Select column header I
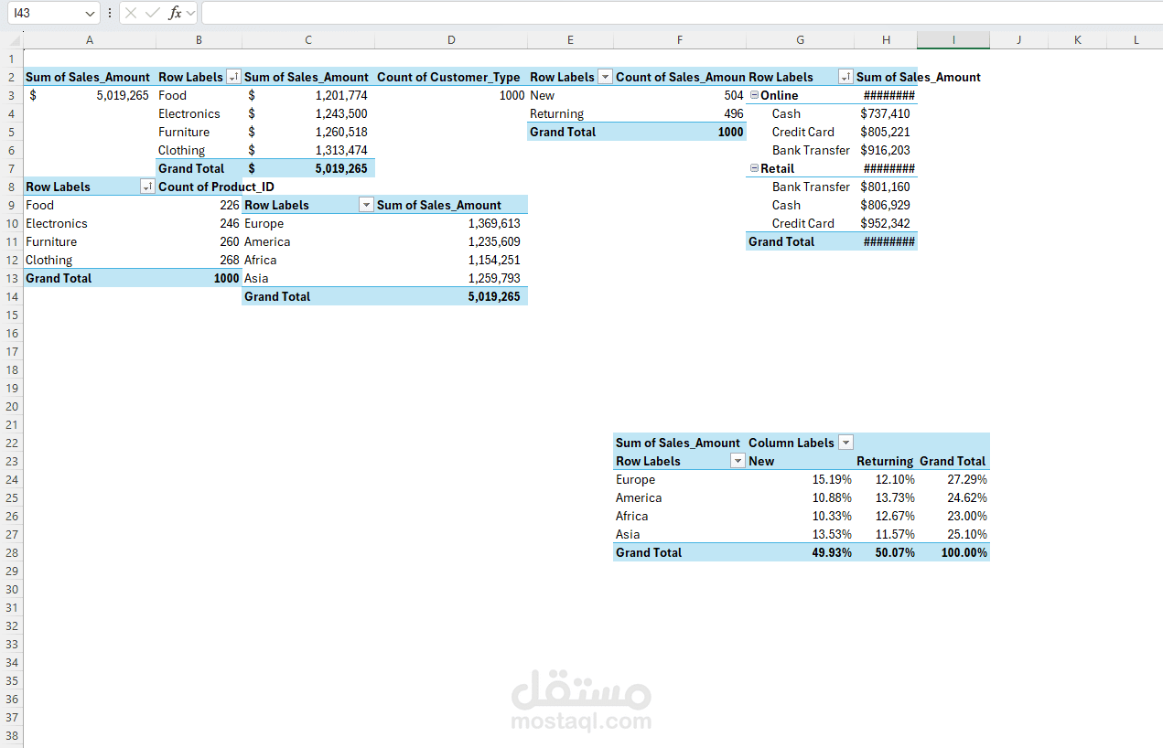This screenshot has width=1163, height=748. 953,40
